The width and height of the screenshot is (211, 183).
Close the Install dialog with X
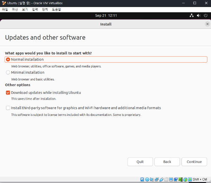pos(207,24)
